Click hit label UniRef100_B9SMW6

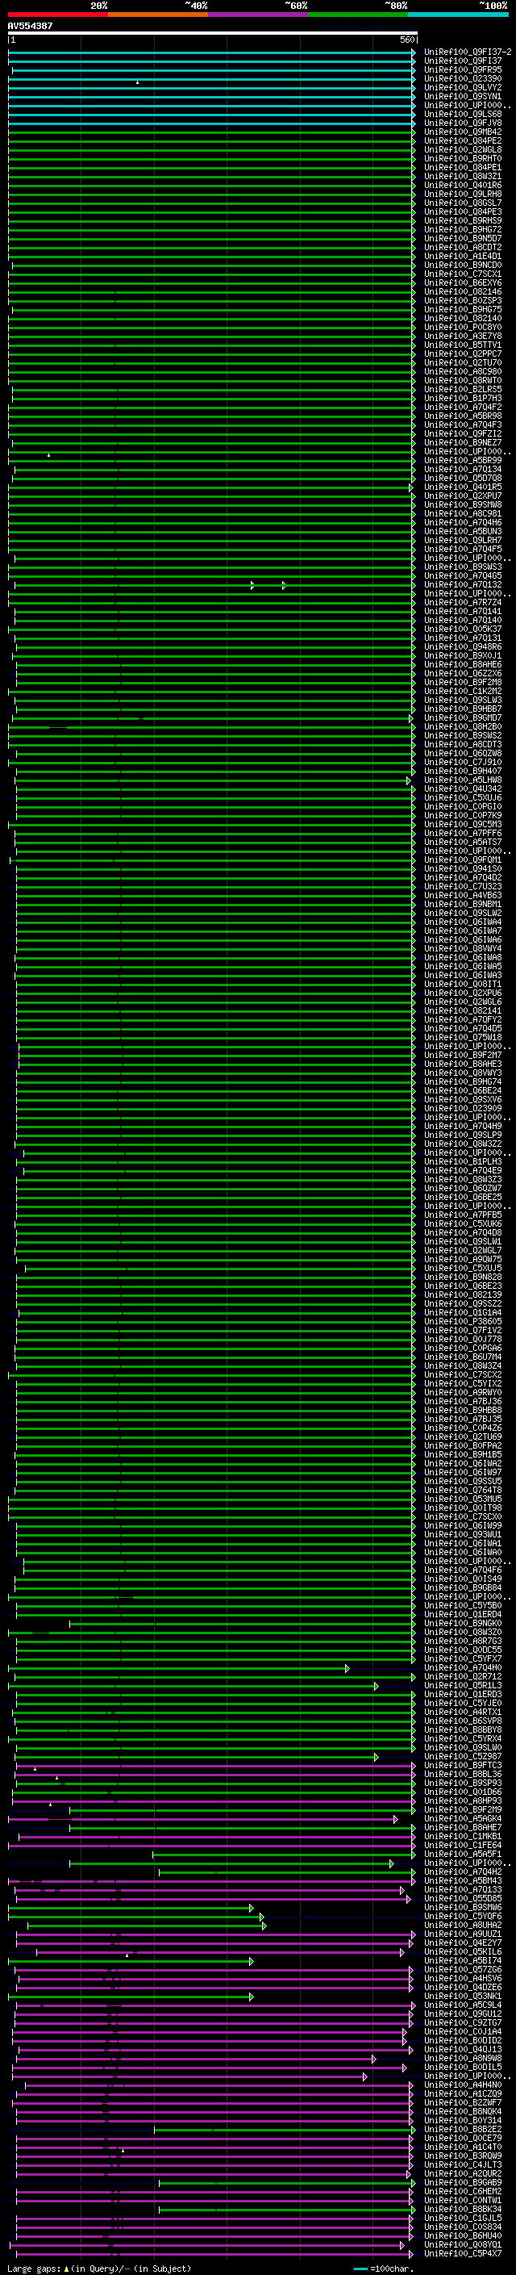coord(463,1908)
